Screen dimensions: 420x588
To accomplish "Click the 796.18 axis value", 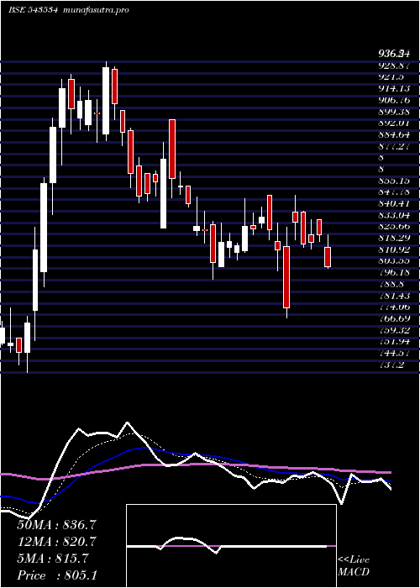I will (393, 273).
